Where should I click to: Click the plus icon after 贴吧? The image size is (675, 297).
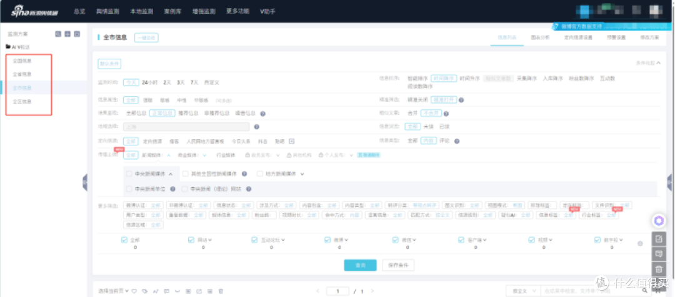291,141
